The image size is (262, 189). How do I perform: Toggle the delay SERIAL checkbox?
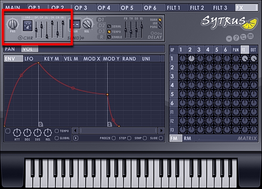tap(109, 26)
